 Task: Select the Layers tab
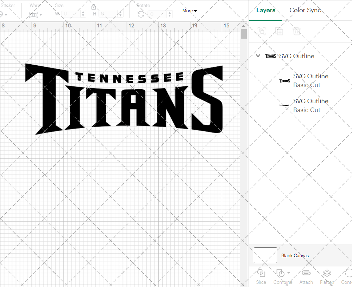pos(266,10)
